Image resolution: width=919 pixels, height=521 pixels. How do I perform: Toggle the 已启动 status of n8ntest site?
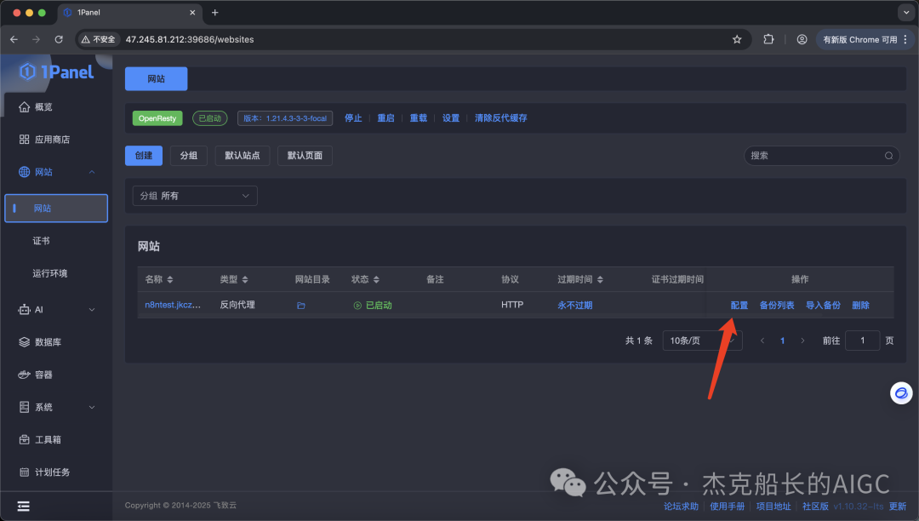click(x=373, y=306)
